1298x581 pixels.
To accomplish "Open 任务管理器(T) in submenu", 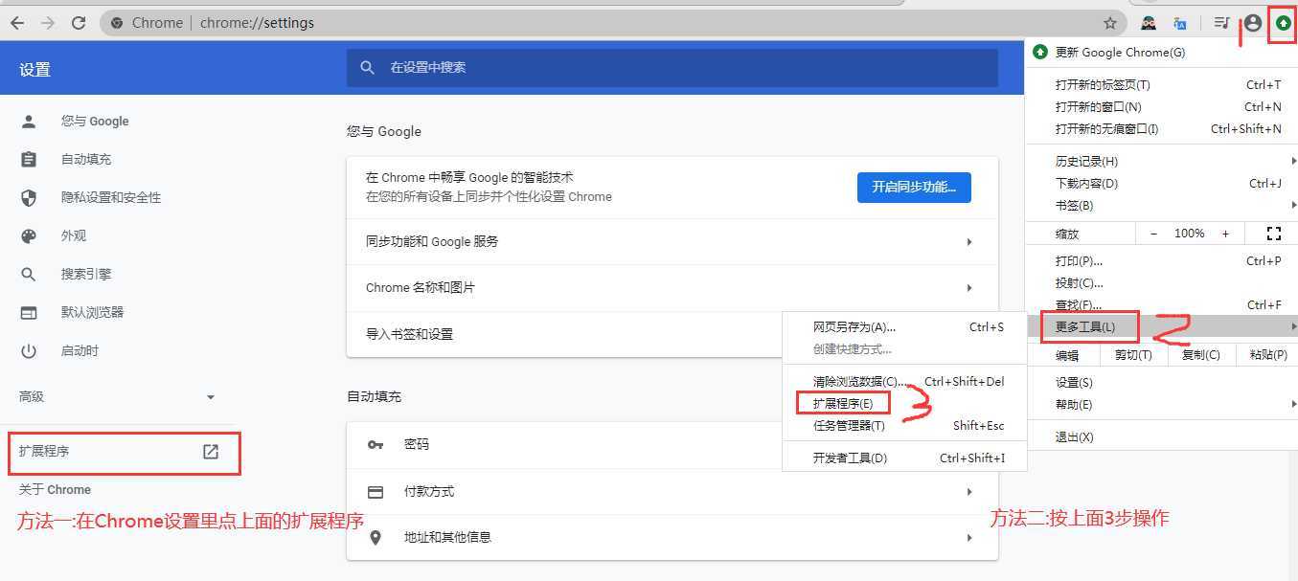I will (904, 426).
